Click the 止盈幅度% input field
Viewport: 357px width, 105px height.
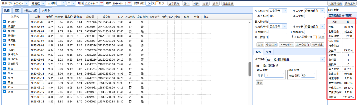278,32
